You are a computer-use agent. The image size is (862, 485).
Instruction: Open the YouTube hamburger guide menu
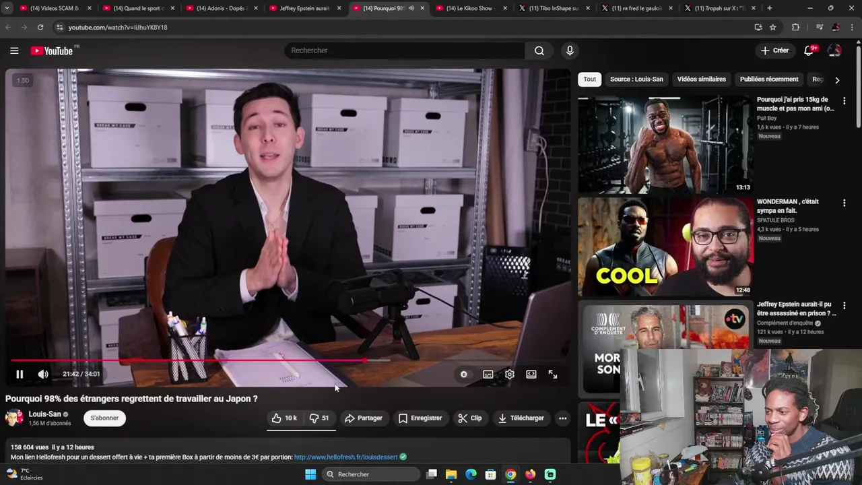pyautogui.click(x=14, y=51)
